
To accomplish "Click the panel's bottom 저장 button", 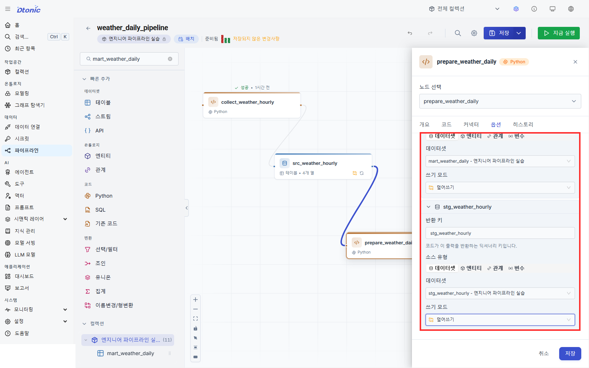I will [570, 354].
